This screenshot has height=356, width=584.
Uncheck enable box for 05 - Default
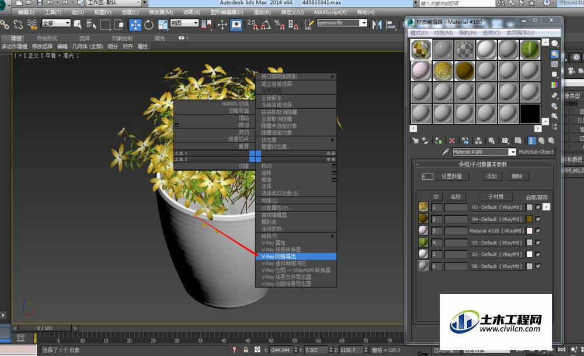(x=538, y=243)
